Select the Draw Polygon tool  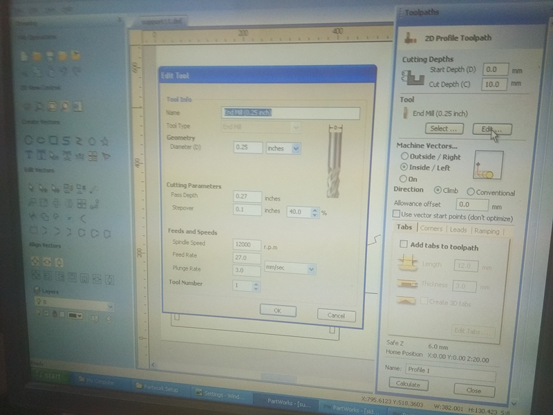[x=92, y=142]
